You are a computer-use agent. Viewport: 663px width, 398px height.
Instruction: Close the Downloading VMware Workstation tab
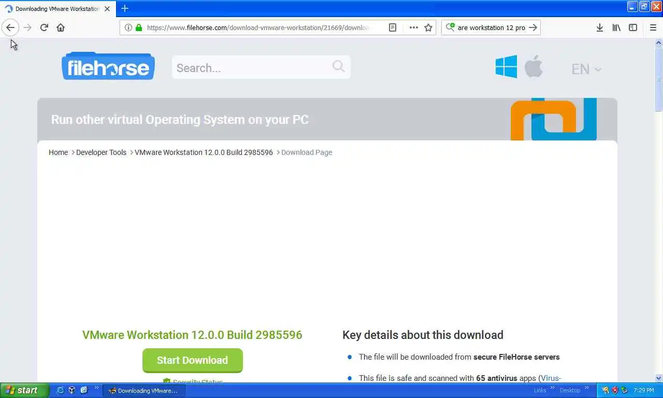[107, 9]
